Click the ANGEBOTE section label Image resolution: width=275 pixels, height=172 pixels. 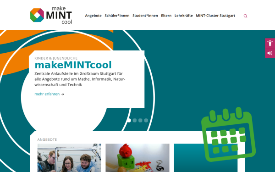click(47, 139)
